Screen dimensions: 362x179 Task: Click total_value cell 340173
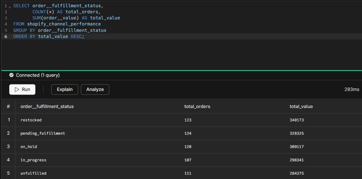coord(297,120)
